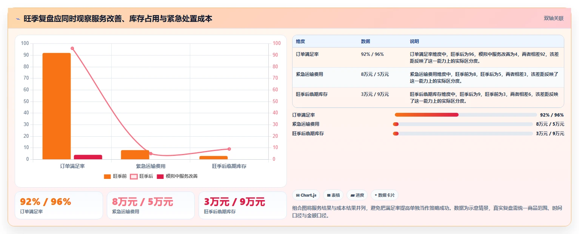Click the 订单满足率 progress row label
This screenshot has width=579, height=234.
[x=303, y=115]
